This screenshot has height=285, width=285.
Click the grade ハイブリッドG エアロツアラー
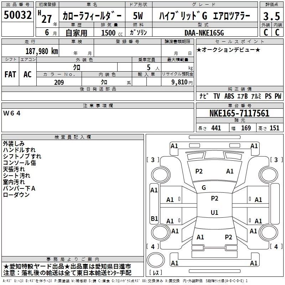[204, 16]
